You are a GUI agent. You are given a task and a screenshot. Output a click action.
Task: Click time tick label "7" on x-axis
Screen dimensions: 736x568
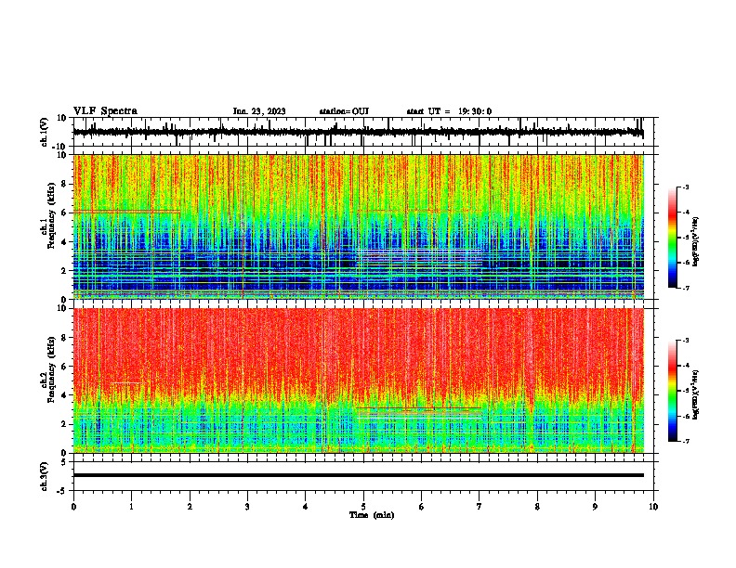coord(480,507)
